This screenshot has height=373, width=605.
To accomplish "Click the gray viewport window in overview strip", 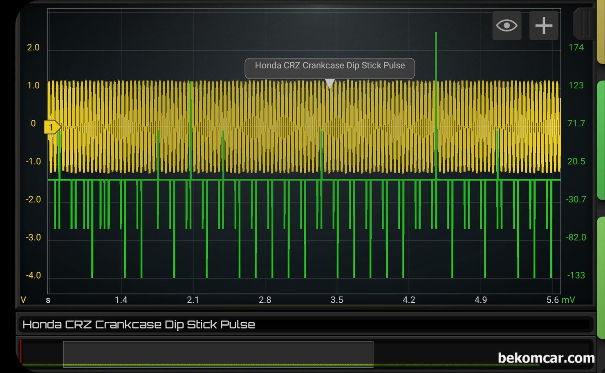I will click(x=218, y=354).
